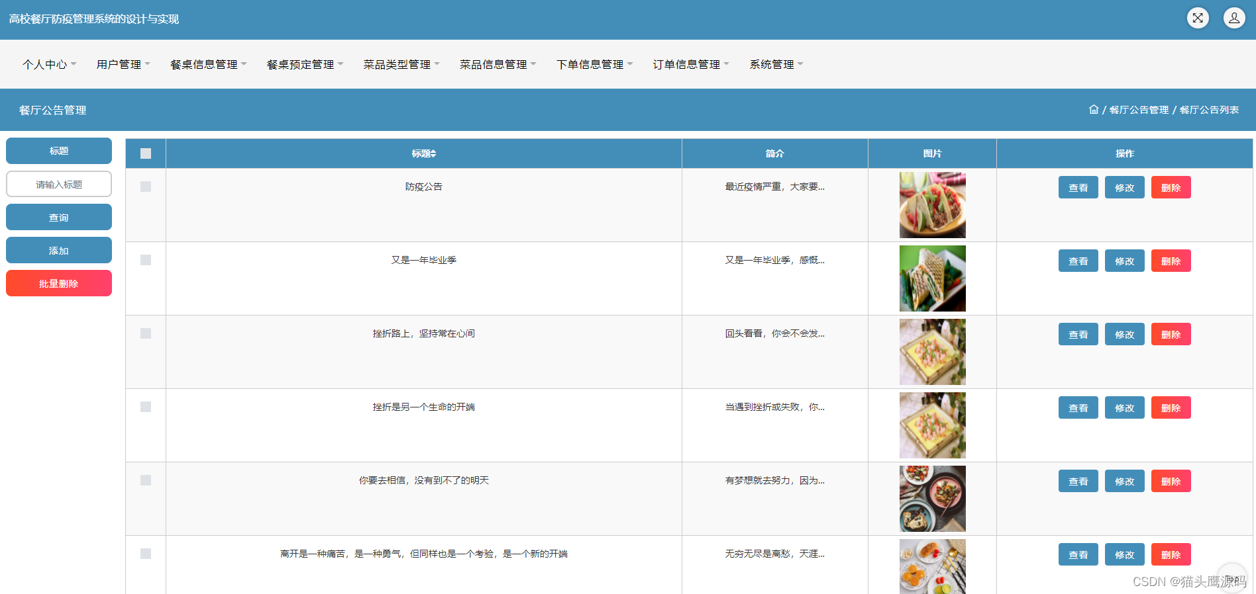Image resolution: width=1256 pixels, height=594 pixels.
Task: Open food thumbnail in 挫折是另一个生命的开端 row
Action: (x=933, y=425)
